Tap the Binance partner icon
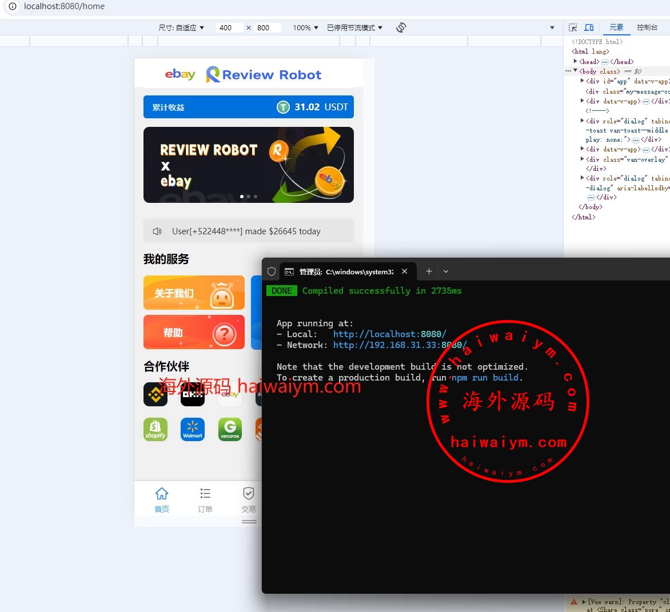This screenshot has height=612, width=670. (x=155, y=394)
